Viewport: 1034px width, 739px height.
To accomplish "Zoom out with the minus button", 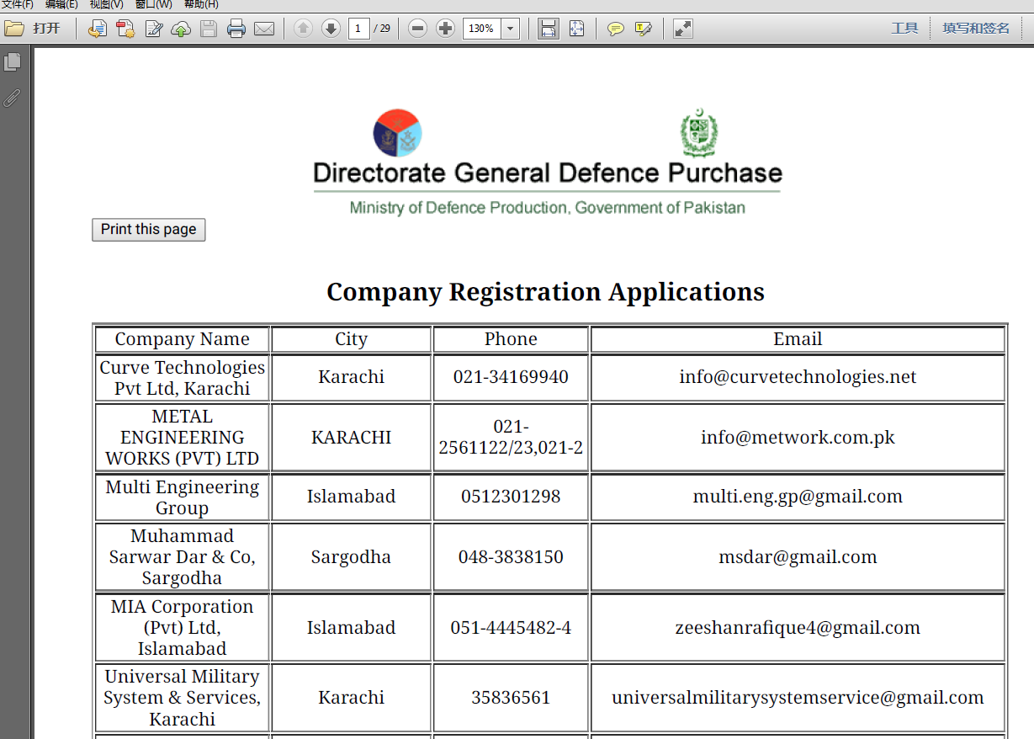I will 417,29.
